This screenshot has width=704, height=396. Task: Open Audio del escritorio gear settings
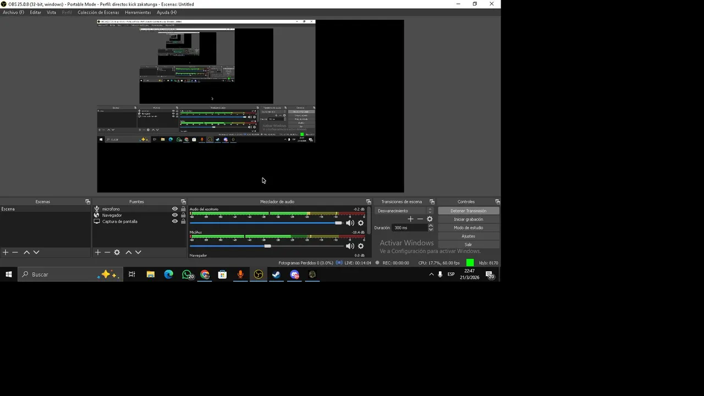tap(361, 223)
